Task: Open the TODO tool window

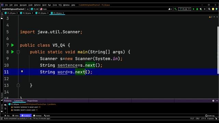Action: (x=15, y=115)
